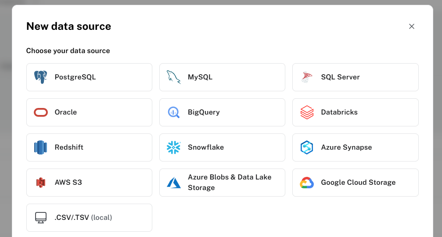Pick the "Oracle" text label
The image size is (442, 237).
coord(66,112)
